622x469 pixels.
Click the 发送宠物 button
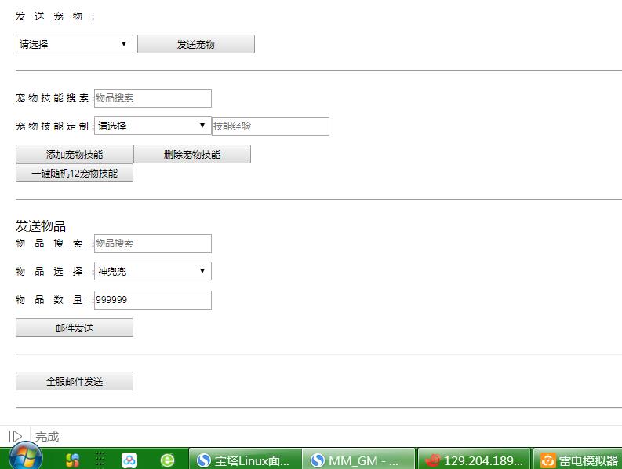pos(195,45)
